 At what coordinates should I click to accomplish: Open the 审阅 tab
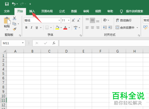[x=86, y=11]
